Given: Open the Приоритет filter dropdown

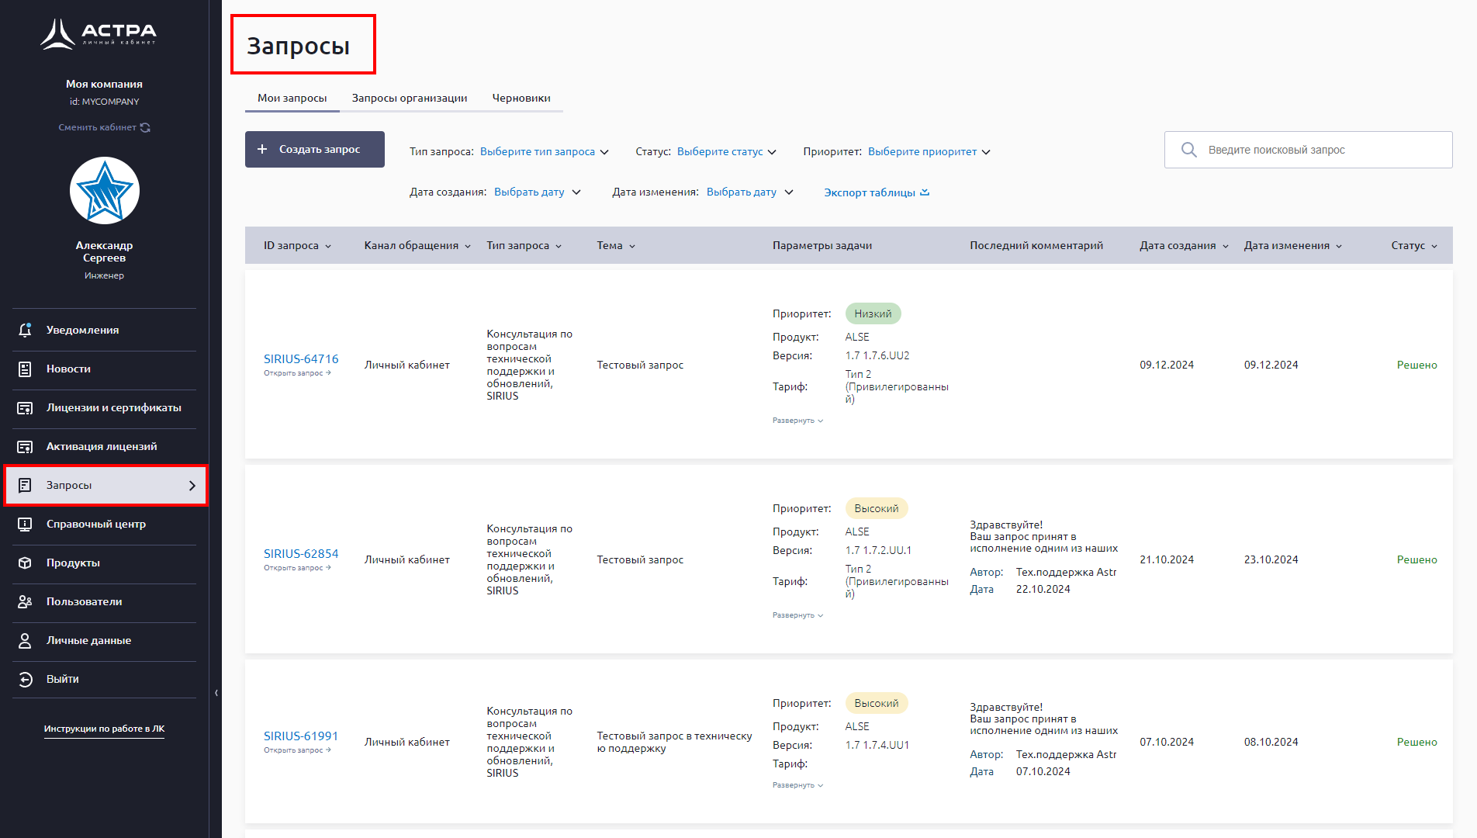Looking at the screenshot, I should tap(928, 151).
